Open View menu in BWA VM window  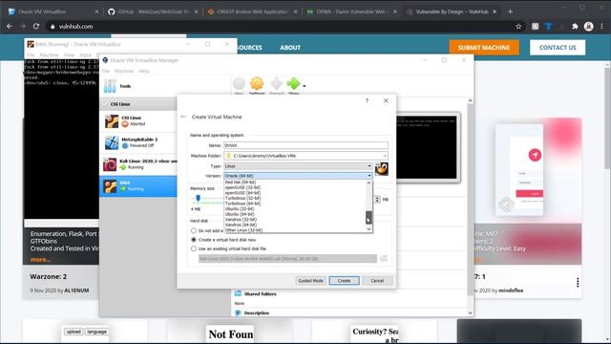pos(69,55)
